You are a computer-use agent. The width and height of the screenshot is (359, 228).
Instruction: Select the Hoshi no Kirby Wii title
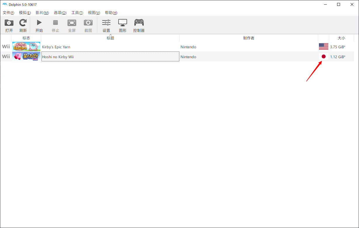tap(58, 57)
